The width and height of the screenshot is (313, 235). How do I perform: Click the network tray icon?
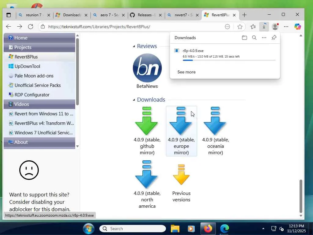tap(274, 229)
